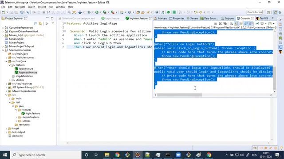Open the Window menu

coord(60,7)
